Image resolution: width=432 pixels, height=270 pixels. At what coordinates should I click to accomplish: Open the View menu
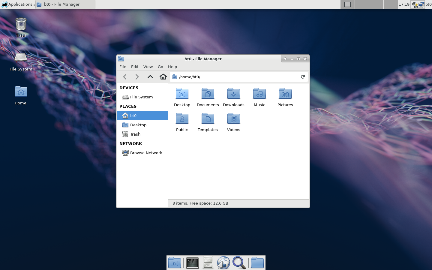point(148,67)
